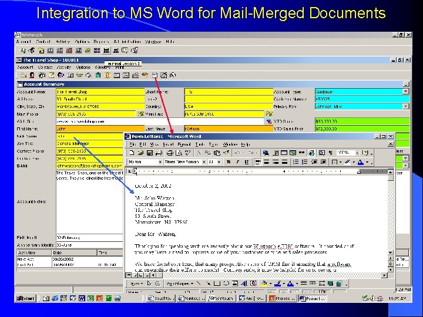Image resolution: width=423 pixels, height=317 pixels.
Task: Click the yellow folder icon in Wintouch main toolbar
Action: 41,50
